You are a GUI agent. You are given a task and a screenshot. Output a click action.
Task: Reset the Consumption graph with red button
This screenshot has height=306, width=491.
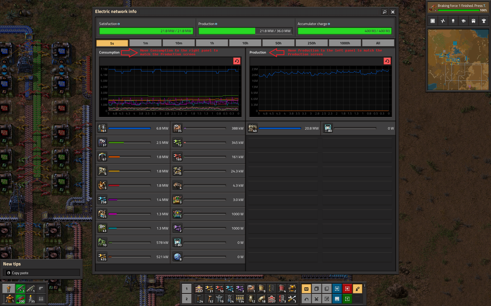point(237,61)
